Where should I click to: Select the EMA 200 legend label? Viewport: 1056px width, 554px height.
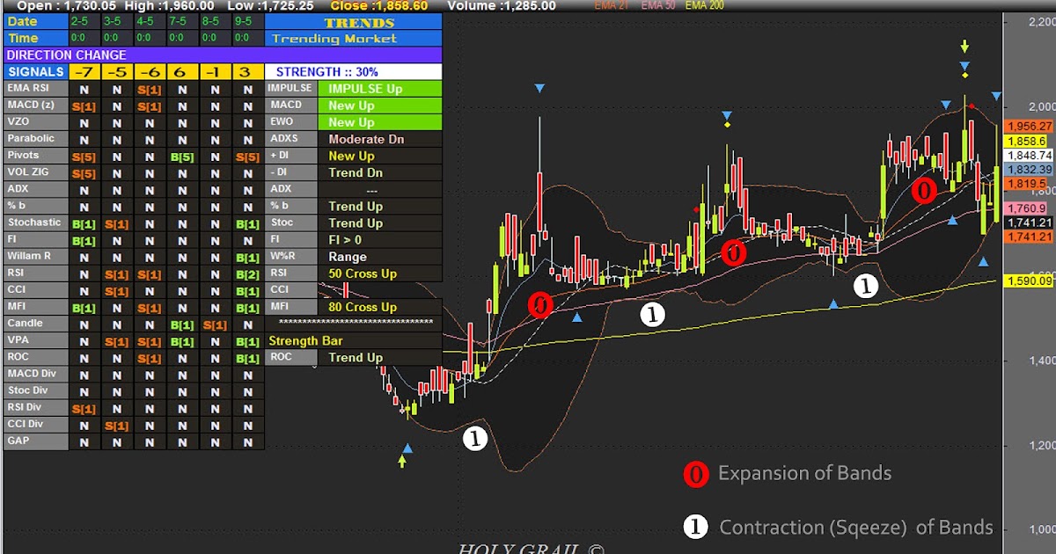[x=705, y=5]
